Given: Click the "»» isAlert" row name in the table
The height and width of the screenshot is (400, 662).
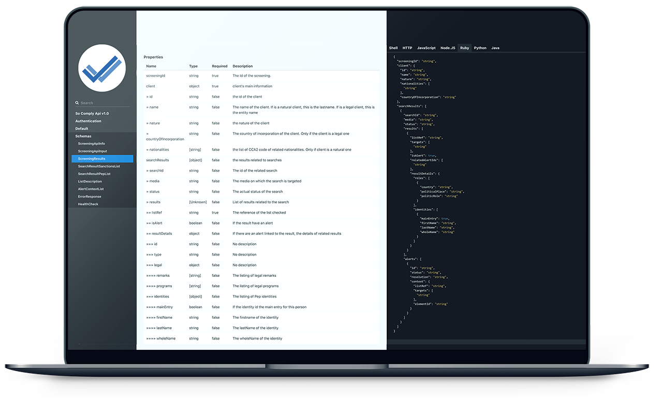Looking at the screenshot, I should point(154,223).
